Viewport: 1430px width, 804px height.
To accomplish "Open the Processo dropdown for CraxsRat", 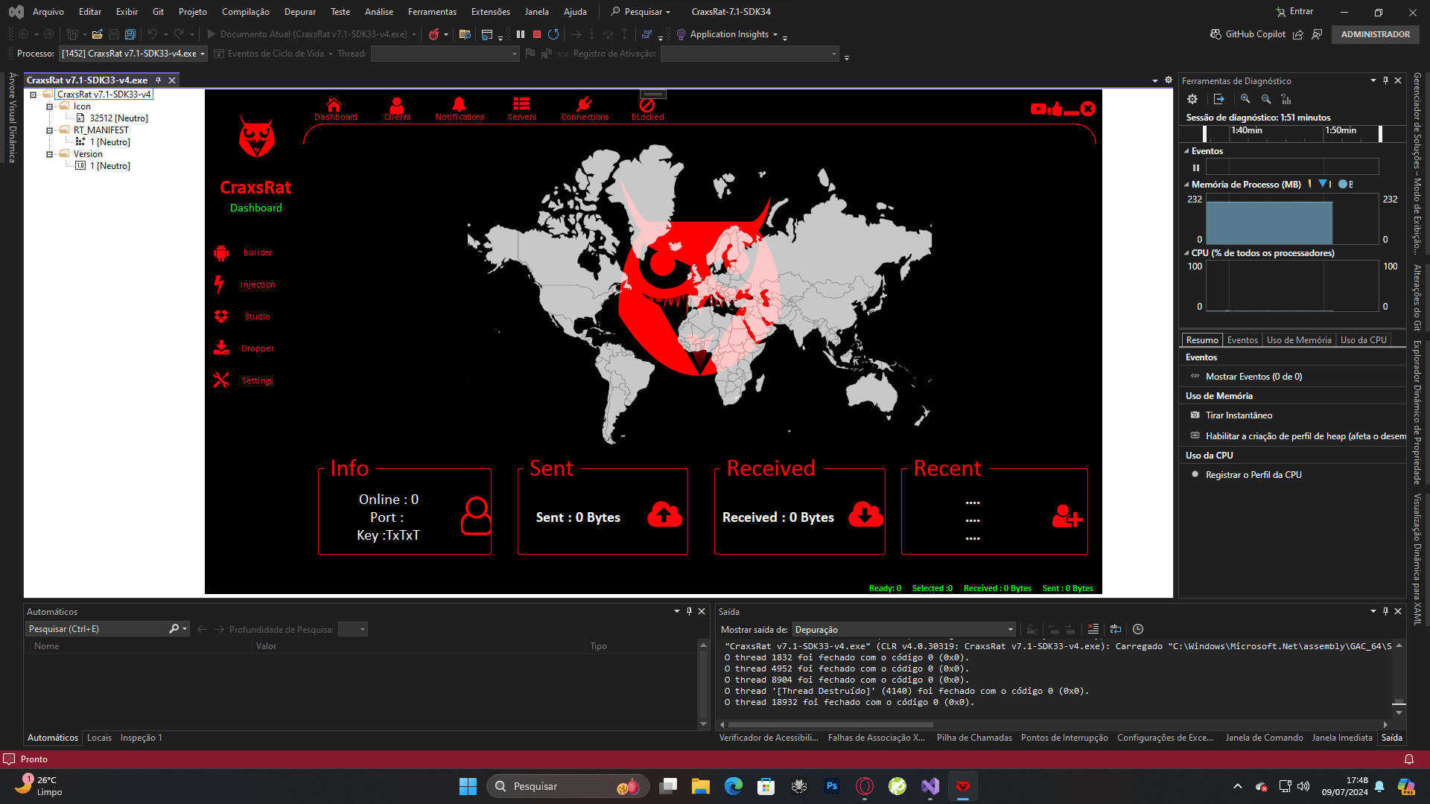I will (202, 54).
